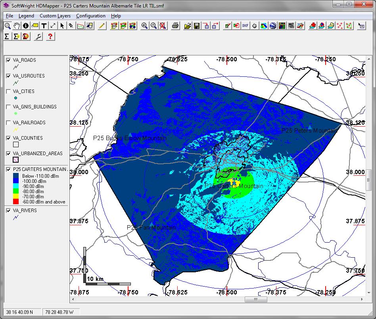Open the Help menu
Image resolution: width=376 pixels, height=319 pixels.
(116, 16)
